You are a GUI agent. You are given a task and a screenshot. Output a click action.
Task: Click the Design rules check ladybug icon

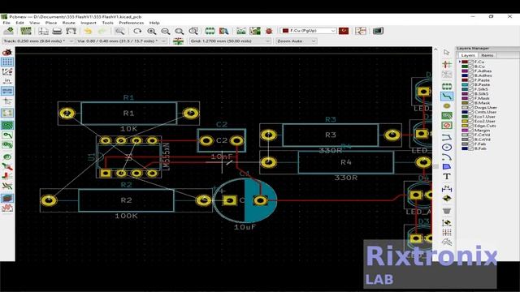(269, 31)
